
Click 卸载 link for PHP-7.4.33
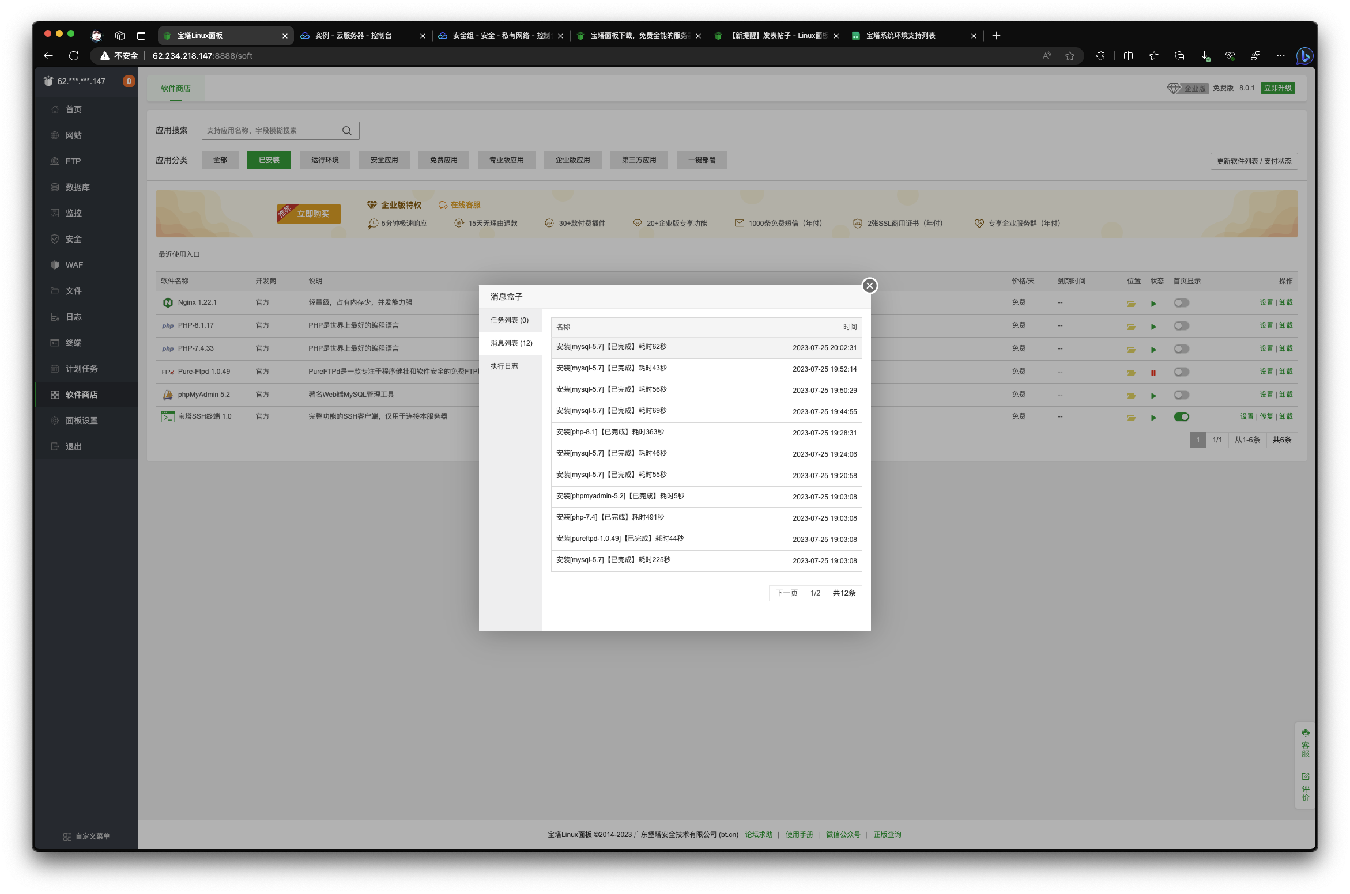1286,348
